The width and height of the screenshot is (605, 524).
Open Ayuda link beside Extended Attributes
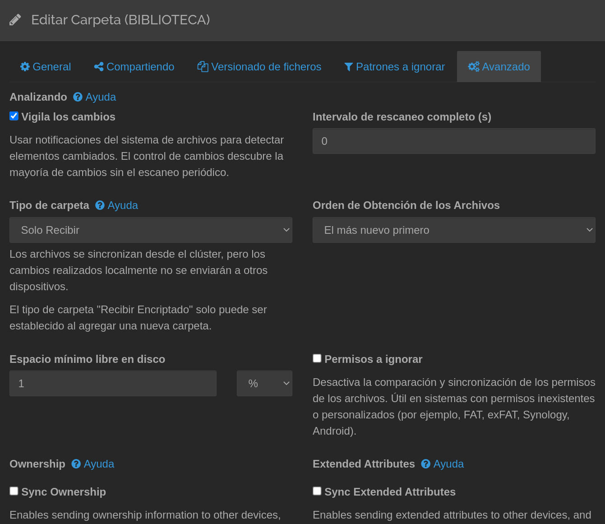(x=448, y=464)
